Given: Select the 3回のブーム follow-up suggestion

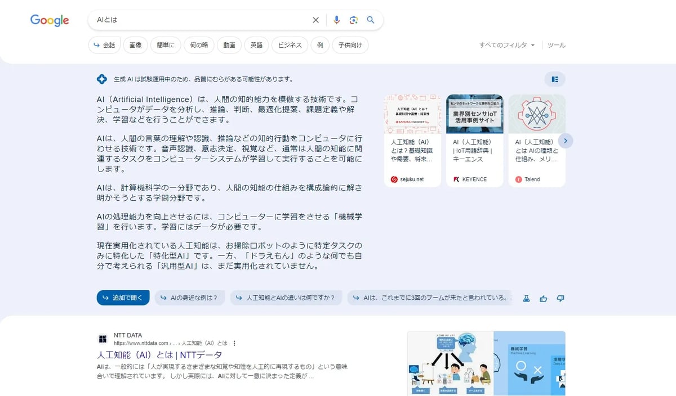Looking at the screenshot, I should click(430, 298).
